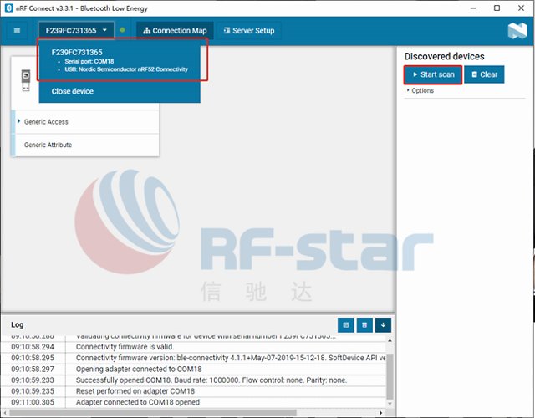Open the F239FC731365 device selector dropdown

point(76,31)
